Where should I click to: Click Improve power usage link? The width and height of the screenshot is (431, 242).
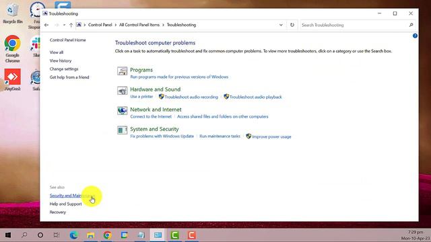pyautogui.click(x=269, y=136)
